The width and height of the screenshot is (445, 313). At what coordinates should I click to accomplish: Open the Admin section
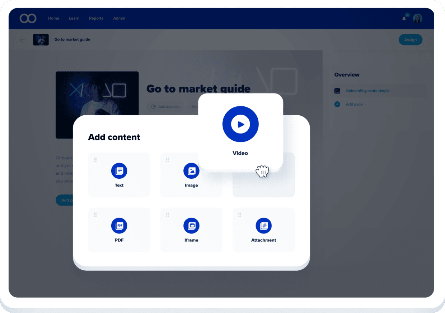coord(119,18)
